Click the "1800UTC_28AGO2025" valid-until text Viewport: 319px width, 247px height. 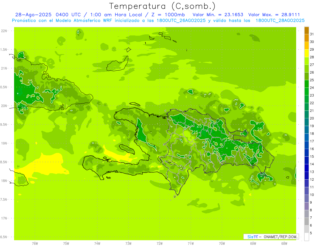click(280, 21)
